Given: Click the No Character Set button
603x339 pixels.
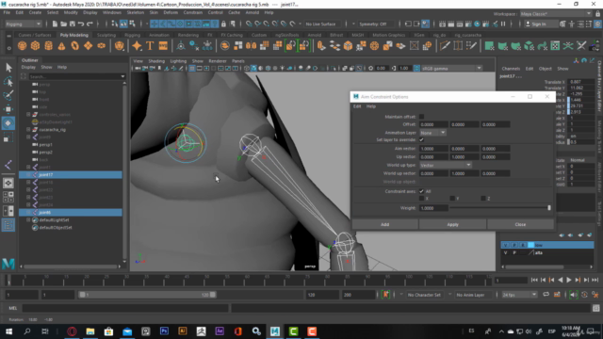Looking at the screenshot, I should tap(424, 295).
